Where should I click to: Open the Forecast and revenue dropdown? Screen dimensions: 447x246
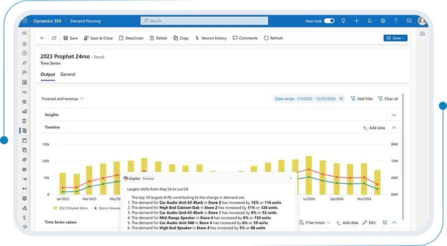tap(62, 99)
